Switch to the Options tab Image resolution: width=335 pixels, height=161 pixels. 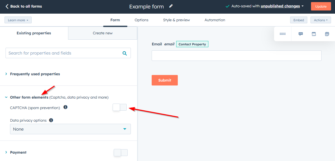[x=141, y=20]
